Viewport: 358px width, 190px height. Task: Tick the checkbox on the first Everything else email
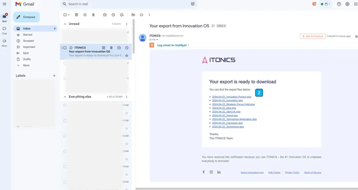[x=65, y=105]
